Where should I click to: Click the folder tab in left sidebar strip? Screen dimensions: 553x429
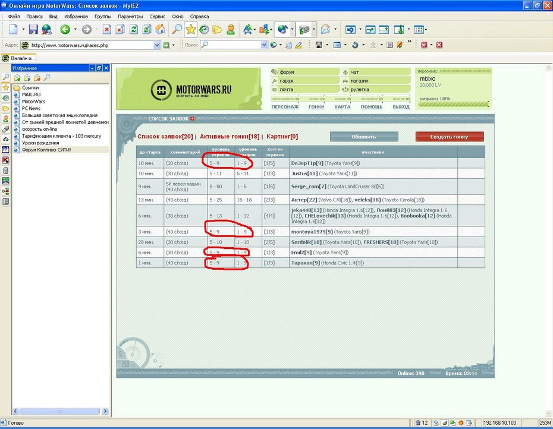point(5,108)
